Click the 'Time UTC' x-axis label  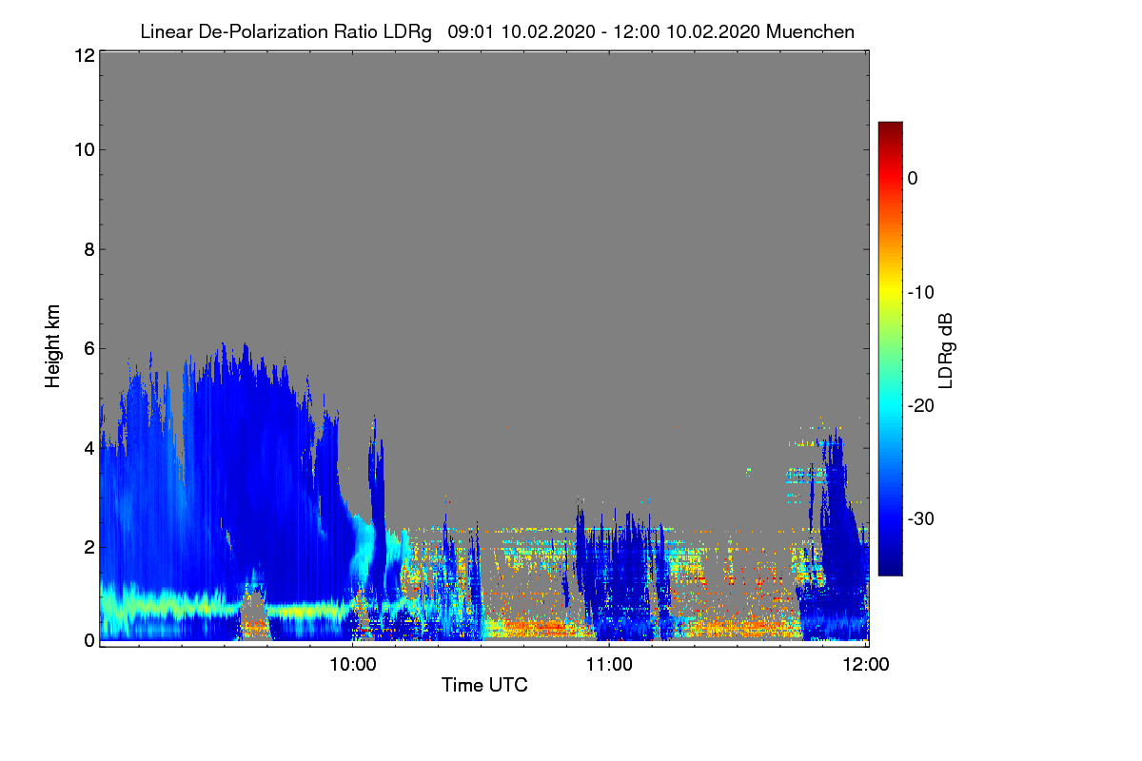click(484, 685)
